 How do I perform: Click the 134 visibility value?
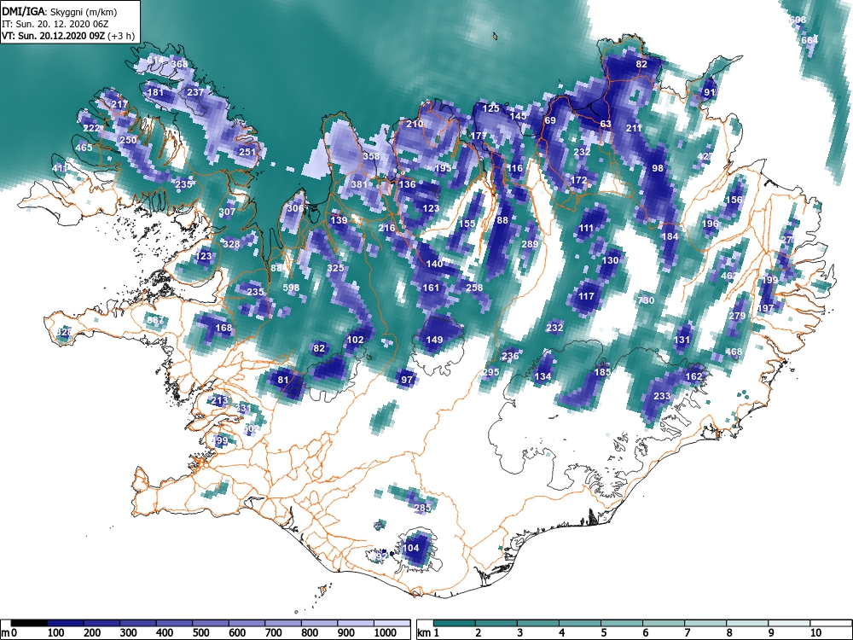coord(543,376)
